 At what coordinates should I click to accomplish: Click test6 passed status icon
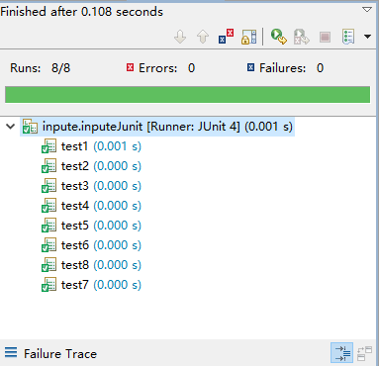click(48, 245)
